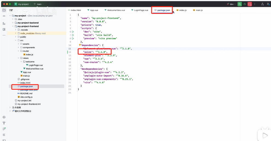Collapse the router folder chevron
The height and width of the screenshot is (141, 271).
18,51
